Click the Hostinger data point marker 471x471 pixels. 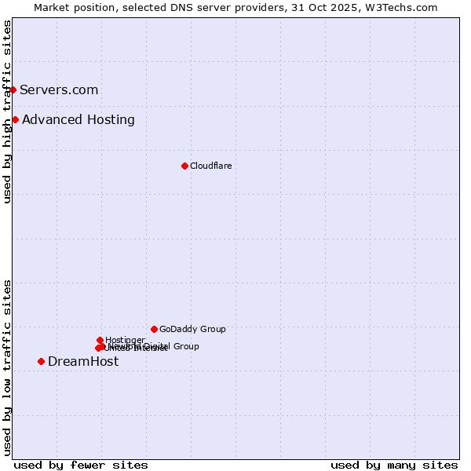100,340
